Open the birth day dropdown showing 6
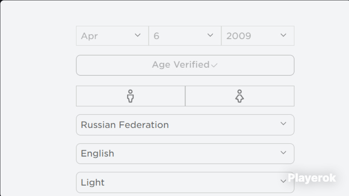Viewport: 349px width, 196px height. [185, 36]
